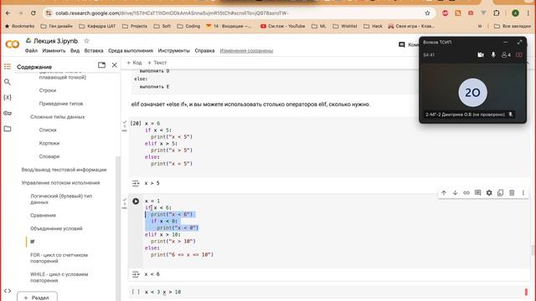
Task: Bookmark this page with star icon
Action: pyautogui.click(x=427, y=13)
